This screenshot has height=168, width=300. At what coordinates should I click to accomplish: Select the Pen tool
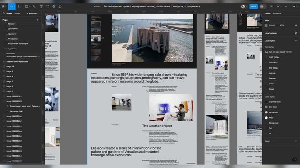coord(34,7)
